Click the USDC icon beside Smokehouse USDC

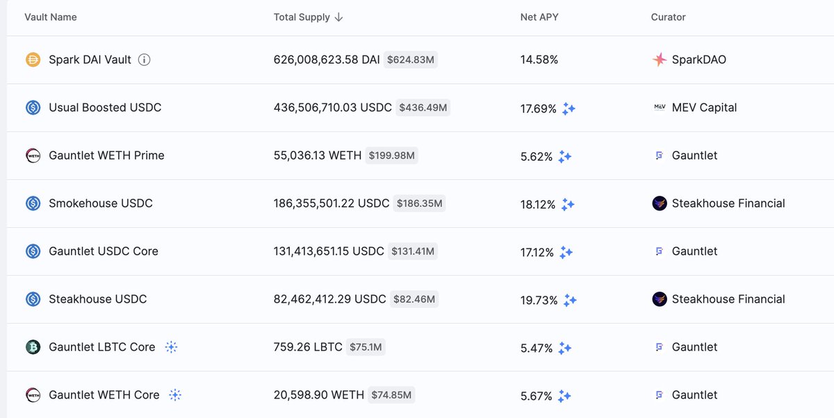tap(33, 203)
